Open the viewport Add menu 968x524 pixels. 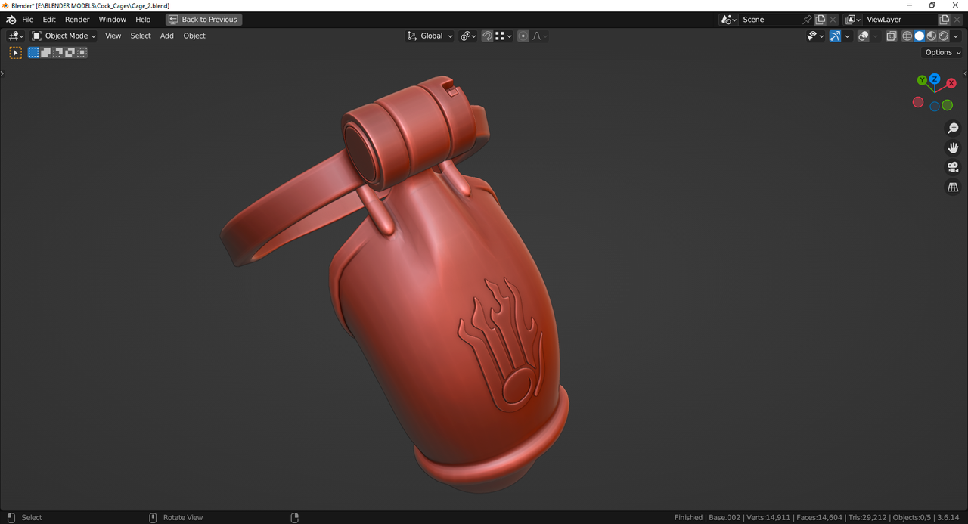click(167, 36)
